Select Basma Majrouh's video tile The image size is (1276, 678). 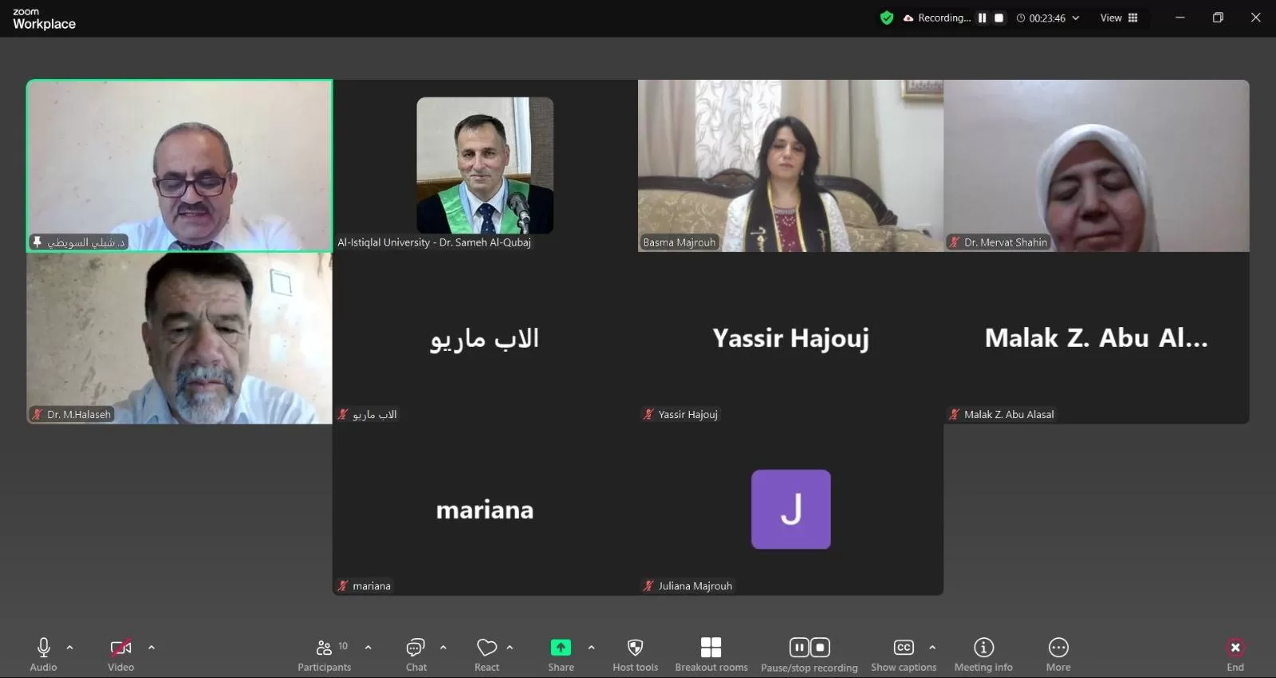790,166
